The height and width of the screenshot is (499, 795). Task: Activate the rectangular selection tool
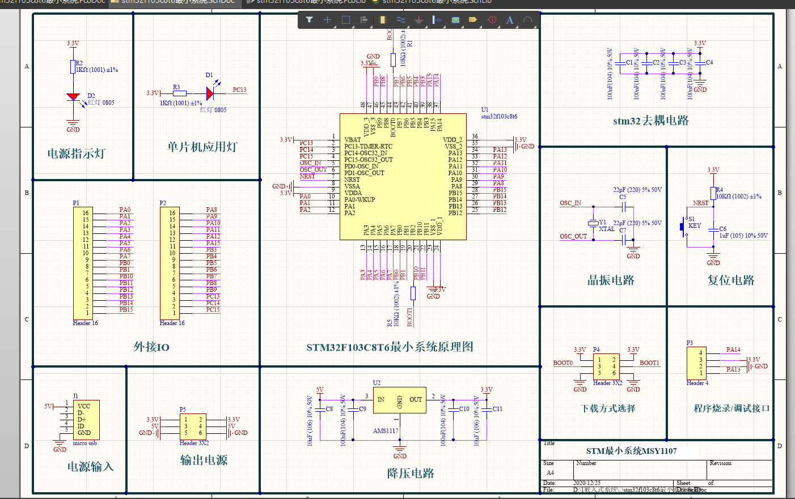pos(345,20)
